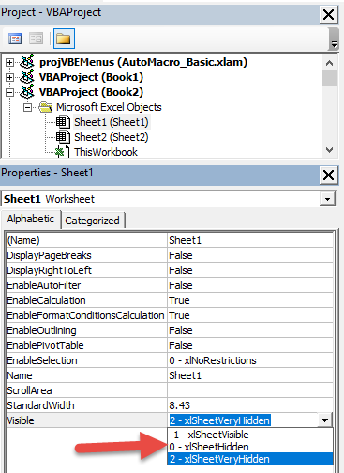Close the Project - VBAProject pane
The image size is (344, 473).
[x=328, y=14]
